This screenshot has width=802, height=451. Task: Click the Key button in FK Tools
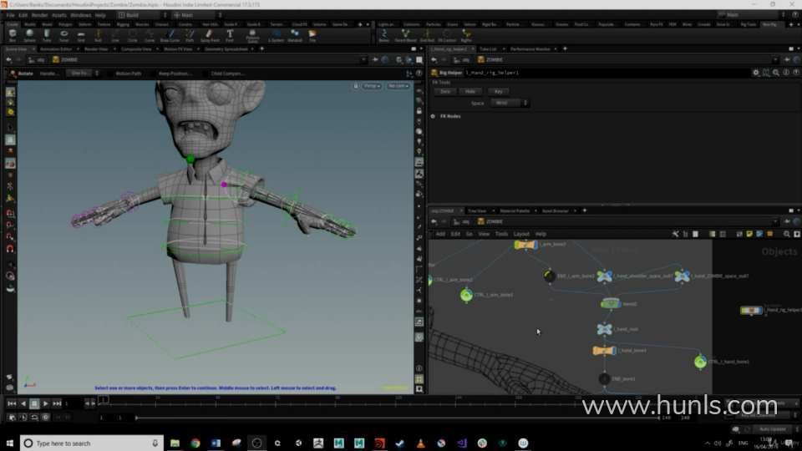(x=498, y=92)
